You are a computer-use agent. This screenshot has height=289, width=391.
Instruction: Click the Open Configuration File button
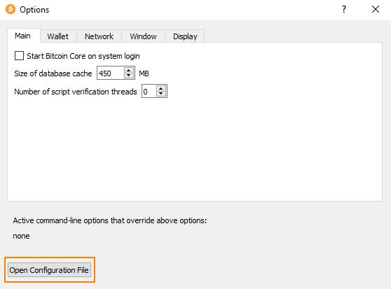click(x=49, y=270)
